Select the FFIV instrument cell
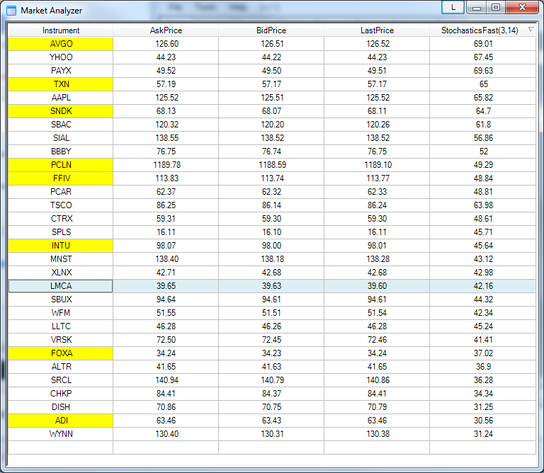 [61, 178]
